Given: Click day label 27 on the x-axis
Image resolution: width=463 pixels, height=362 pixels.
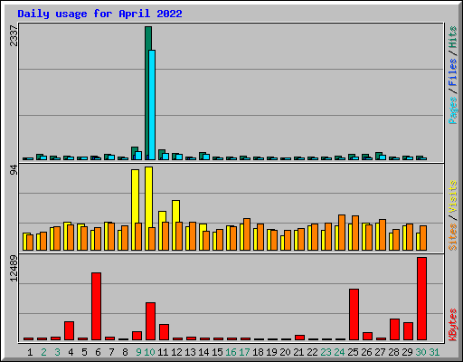Looking at the screenshot, I should (380, 352).
